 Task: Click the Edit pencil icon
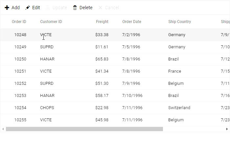(28, 8)
